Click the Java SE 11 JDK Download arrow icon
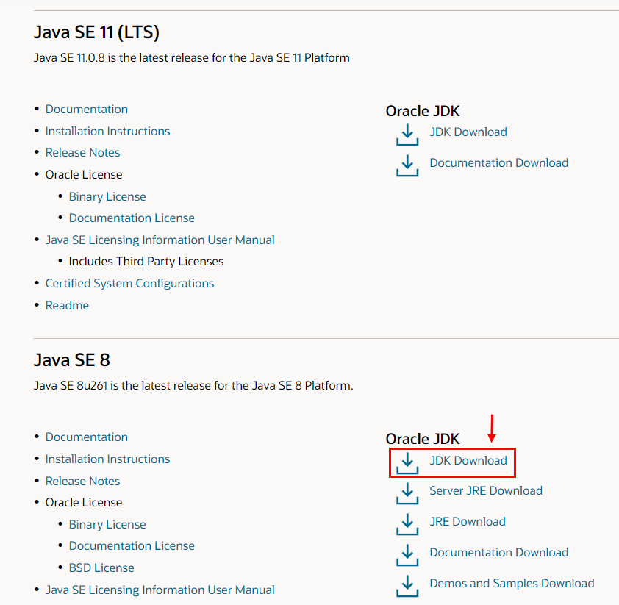The image size is (619, 605). (x=407, y=135)
